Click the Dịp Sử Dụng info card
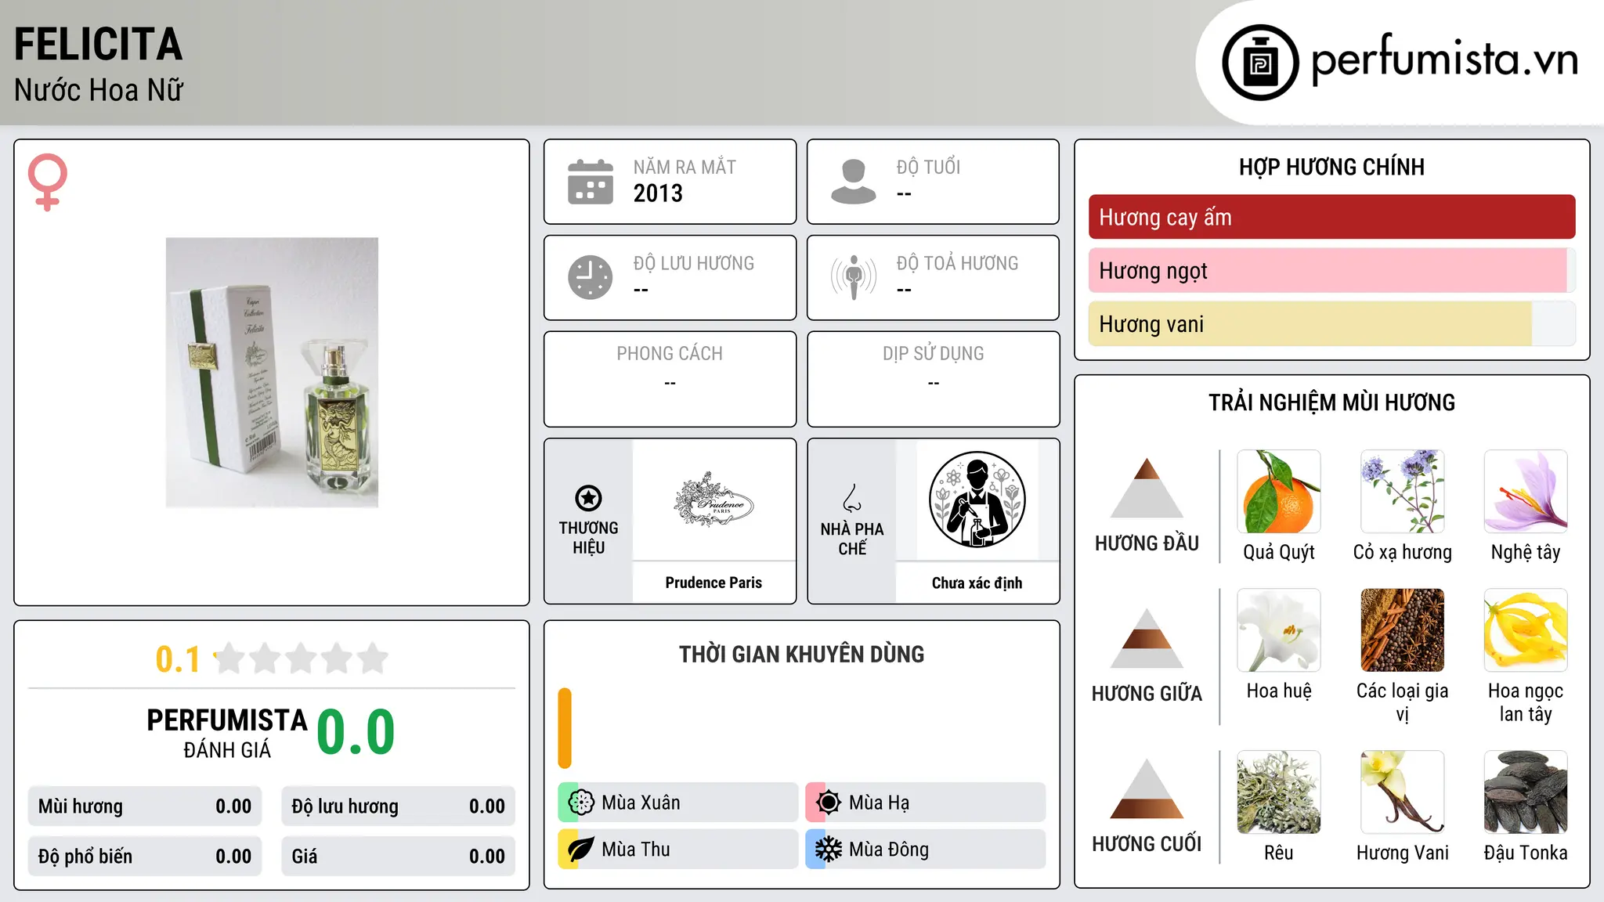1604x902 pixels. (x=933, y=379)
